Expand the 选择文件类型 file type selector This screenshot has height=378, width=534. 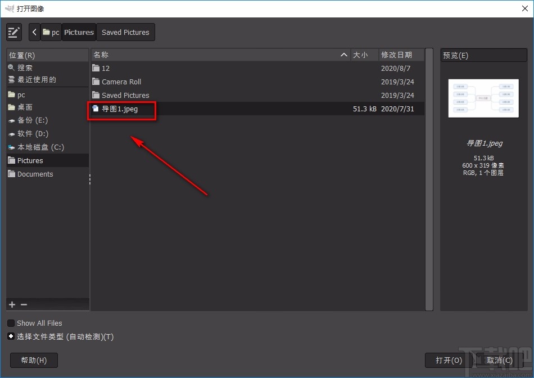point(11,336)
